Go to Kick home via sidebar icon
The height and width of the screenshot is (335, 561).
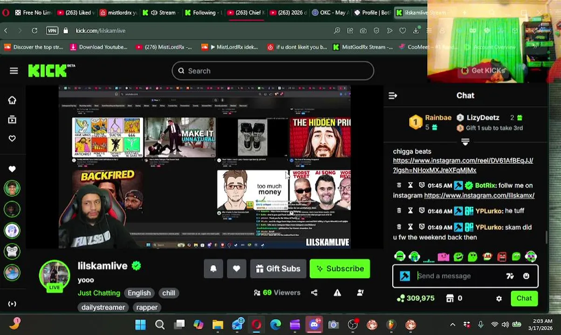(12, 100)
